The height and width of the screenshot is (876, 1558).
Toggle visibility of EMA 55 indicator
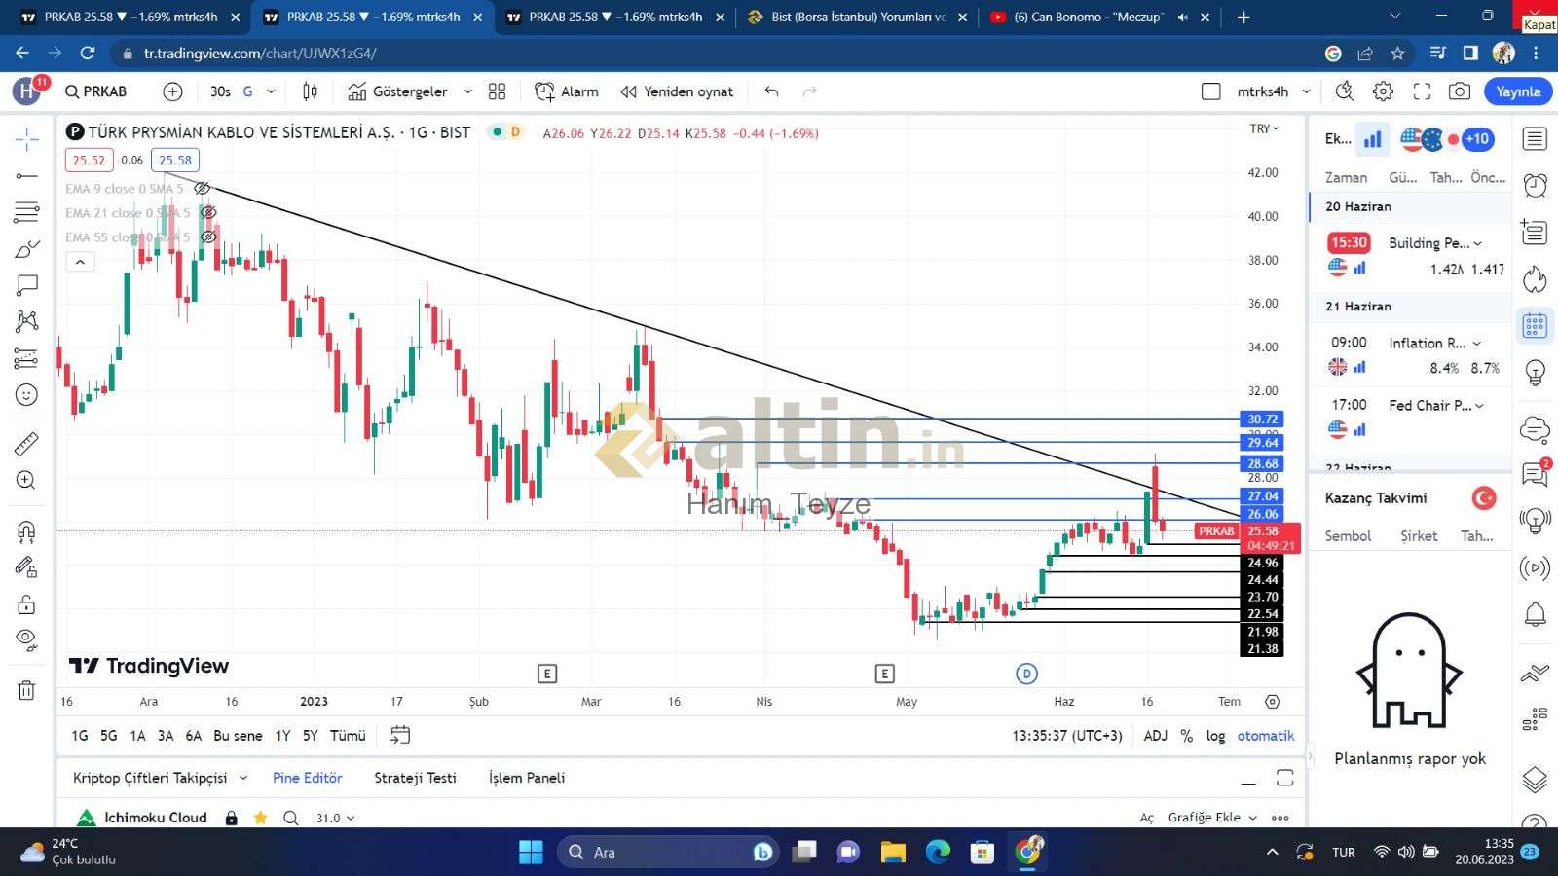point(207,237)
